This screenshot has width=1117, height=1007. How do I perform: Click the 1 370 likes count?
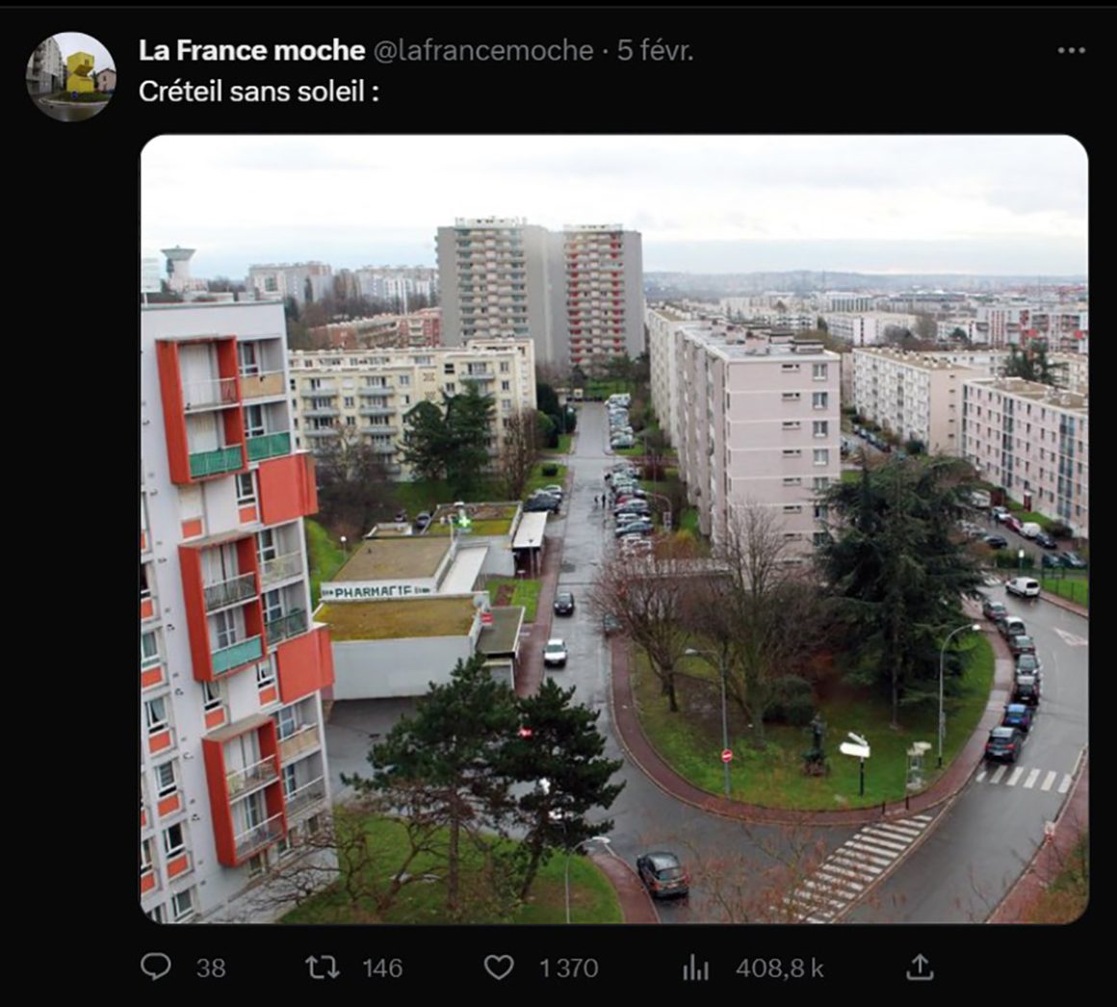568,968
